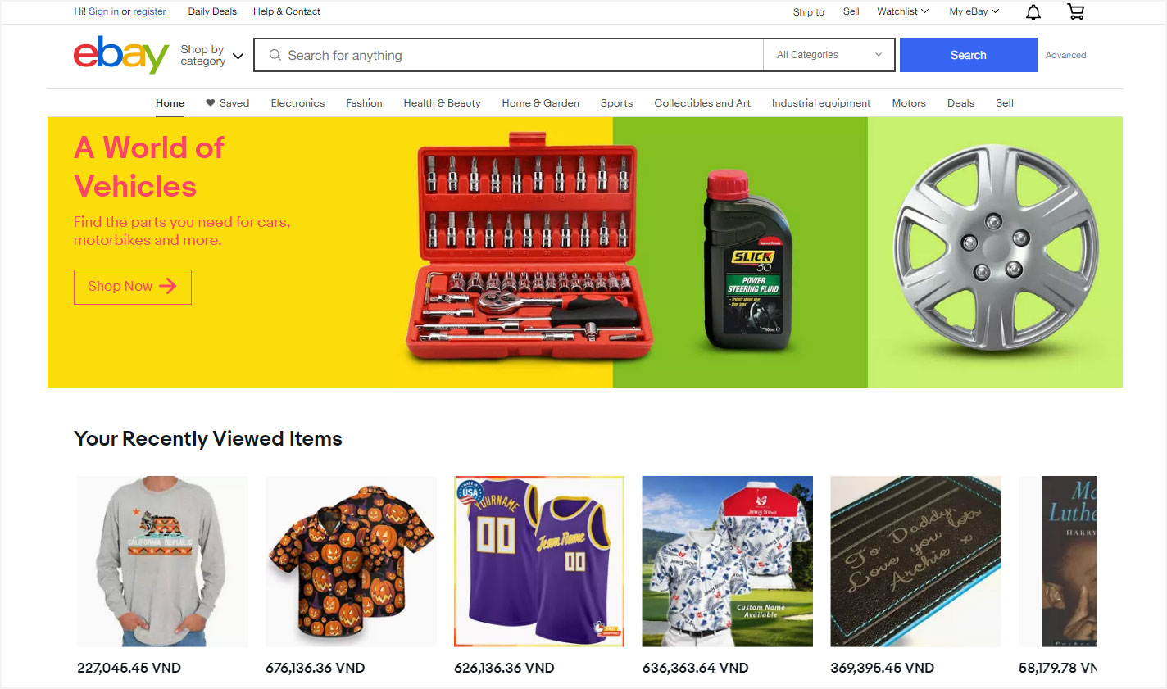Open the All Categories dropdown
Image resolution: width=1167 pixels, height=689 pixels.
click(829, 55)
